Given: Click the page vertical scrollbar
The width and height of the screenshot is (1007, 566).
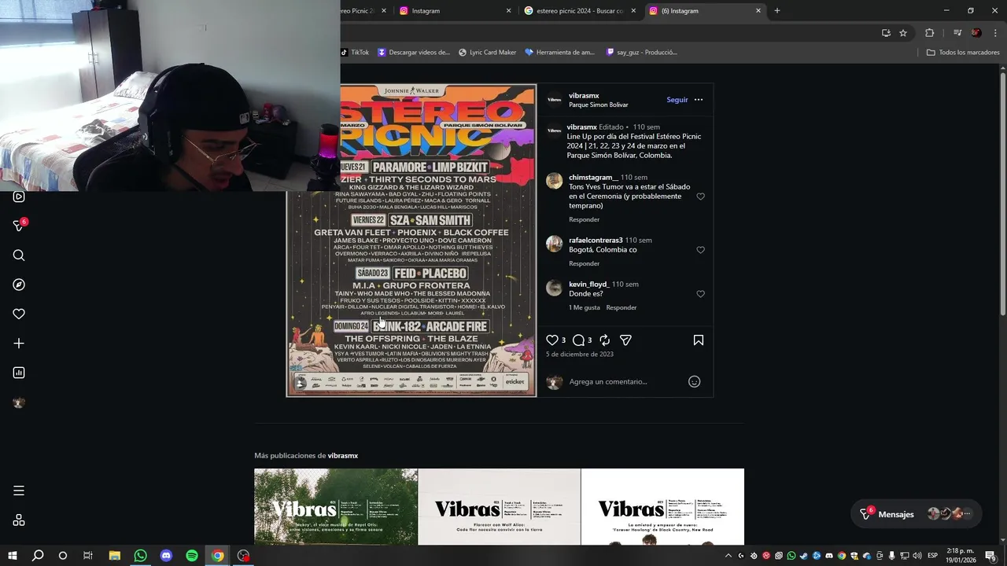Looking at the screenshot, I should [x=1002, y=193].
